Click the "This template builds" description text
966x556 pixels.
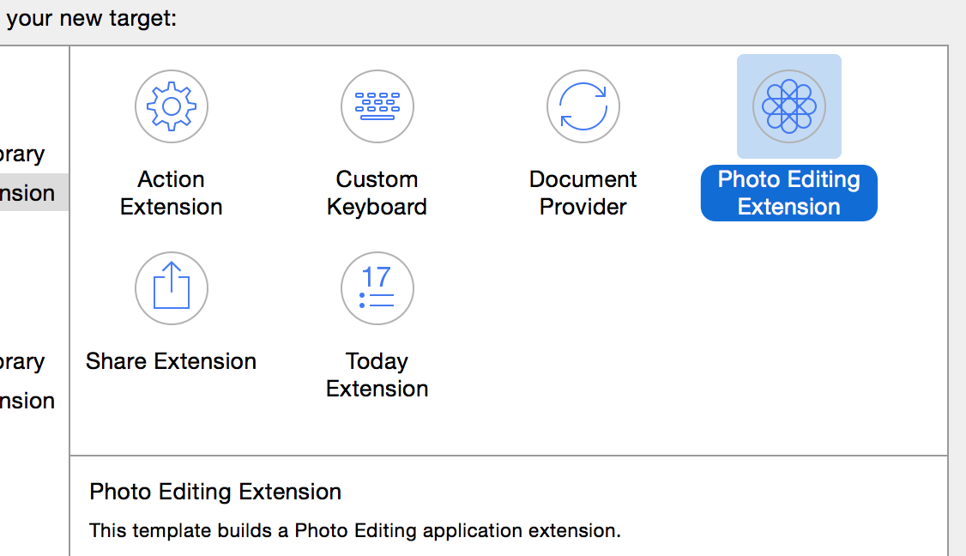(354, 530)
